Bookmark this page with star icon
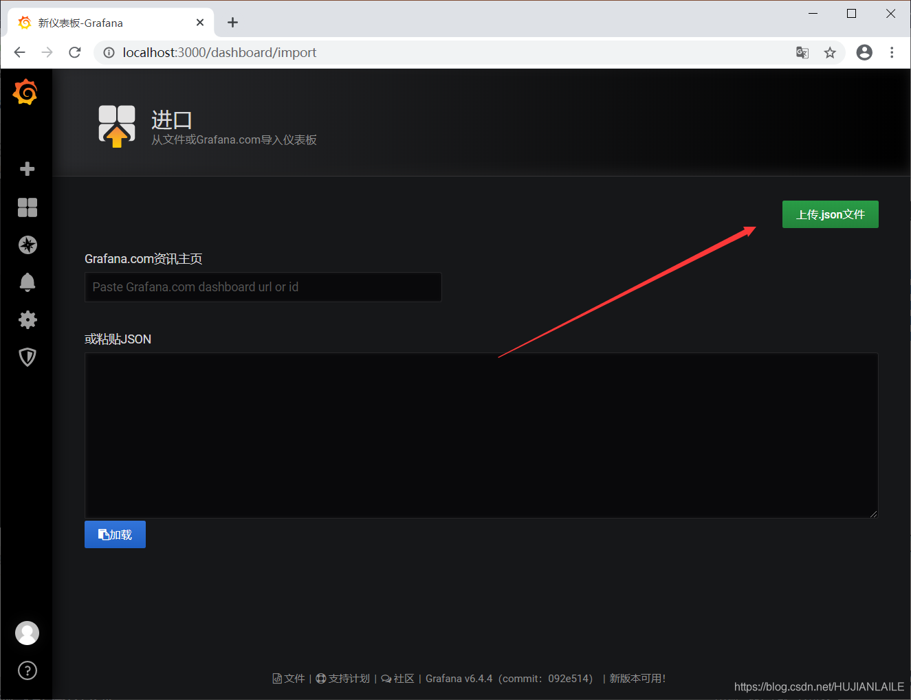The image size is (911, 700). (830, 52)
